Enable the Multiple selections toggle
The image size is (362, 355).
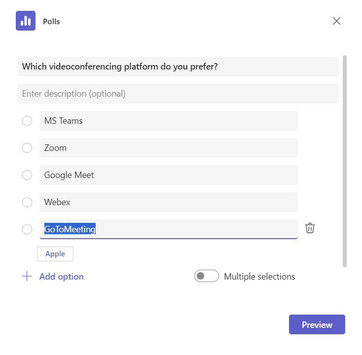pyautogui.click(x=207, y=277)
